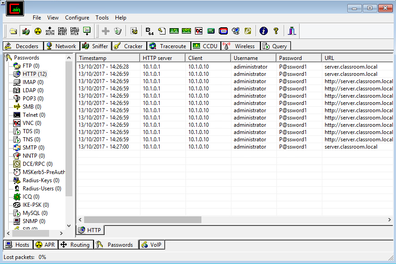Select the misspelled 'adiministrator' username cell
This screenshot has height=264, width=396.
(x=250, y=67)
